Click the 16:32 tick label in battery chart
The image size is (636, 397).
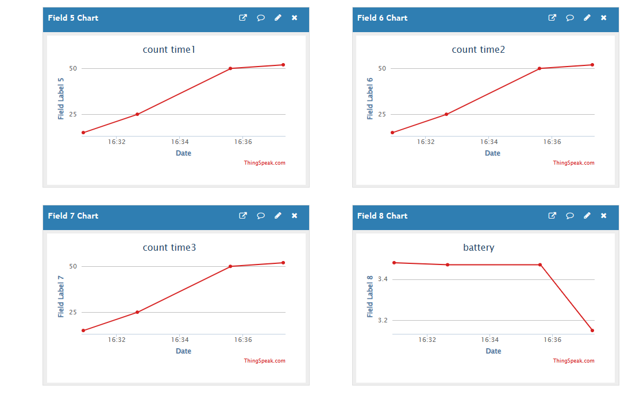tap(427, 340)
